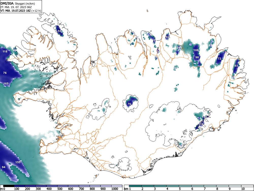Click the visibility value 98 on the map
This screenshot has width=254, height=191.
click(x=197, y=57)
